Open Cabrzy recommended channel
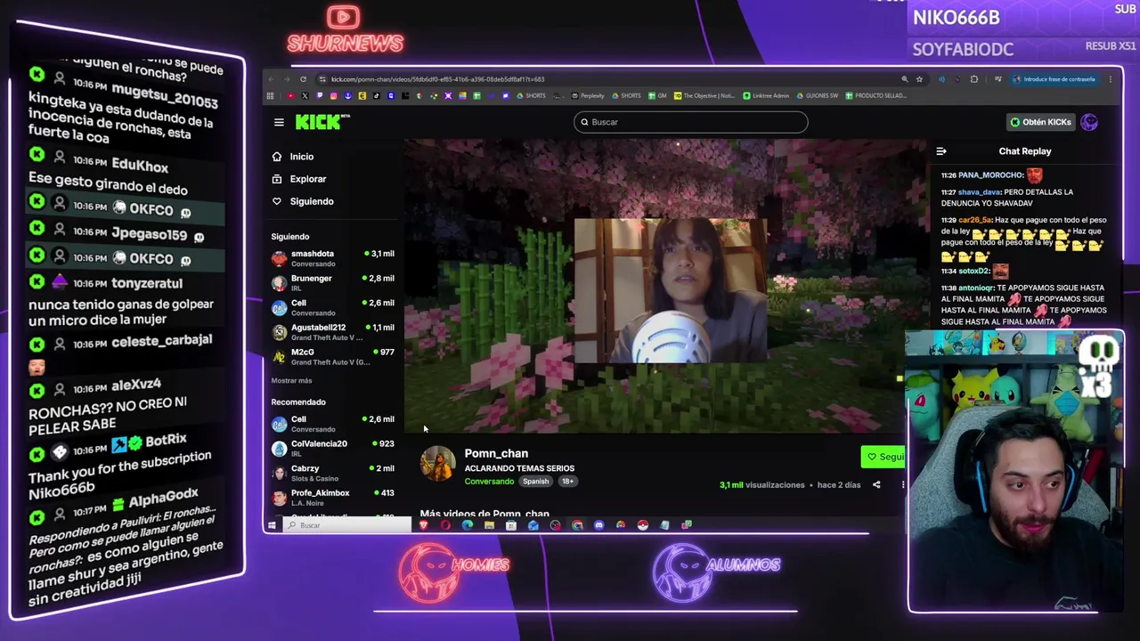 pos(333,473)
